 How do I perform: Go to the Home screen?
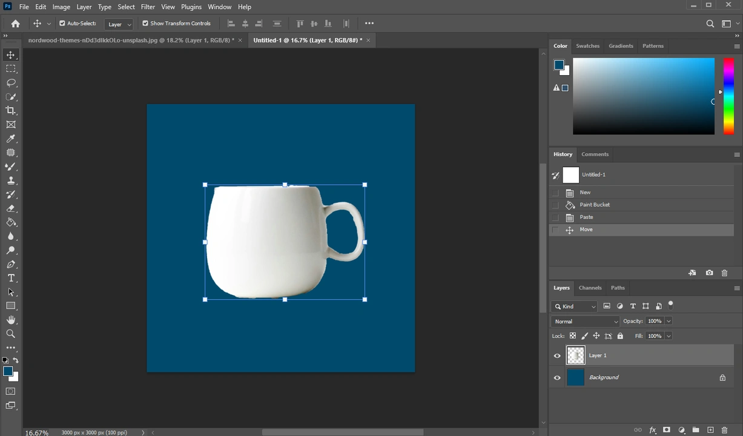pyautogui.click(x=16, y=24)
